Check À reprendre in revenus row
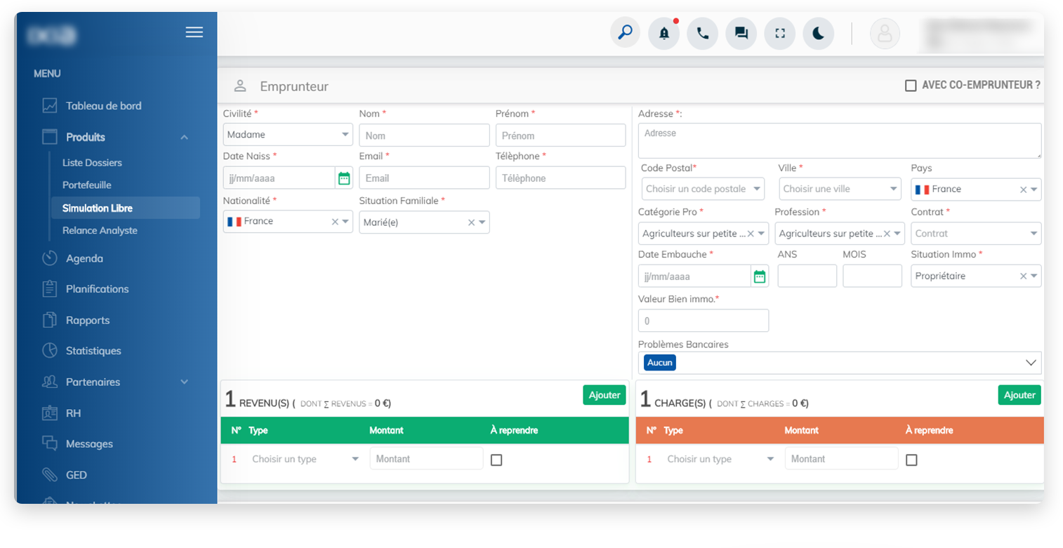The height and width of the screenshot is (548, 1063). [496, 460]
